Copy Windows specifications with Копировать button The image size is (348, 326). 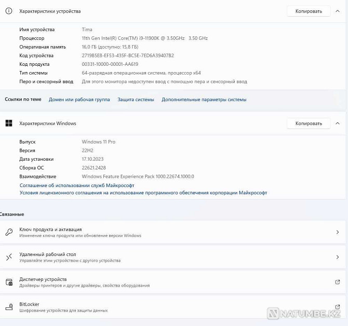[309, 123]
